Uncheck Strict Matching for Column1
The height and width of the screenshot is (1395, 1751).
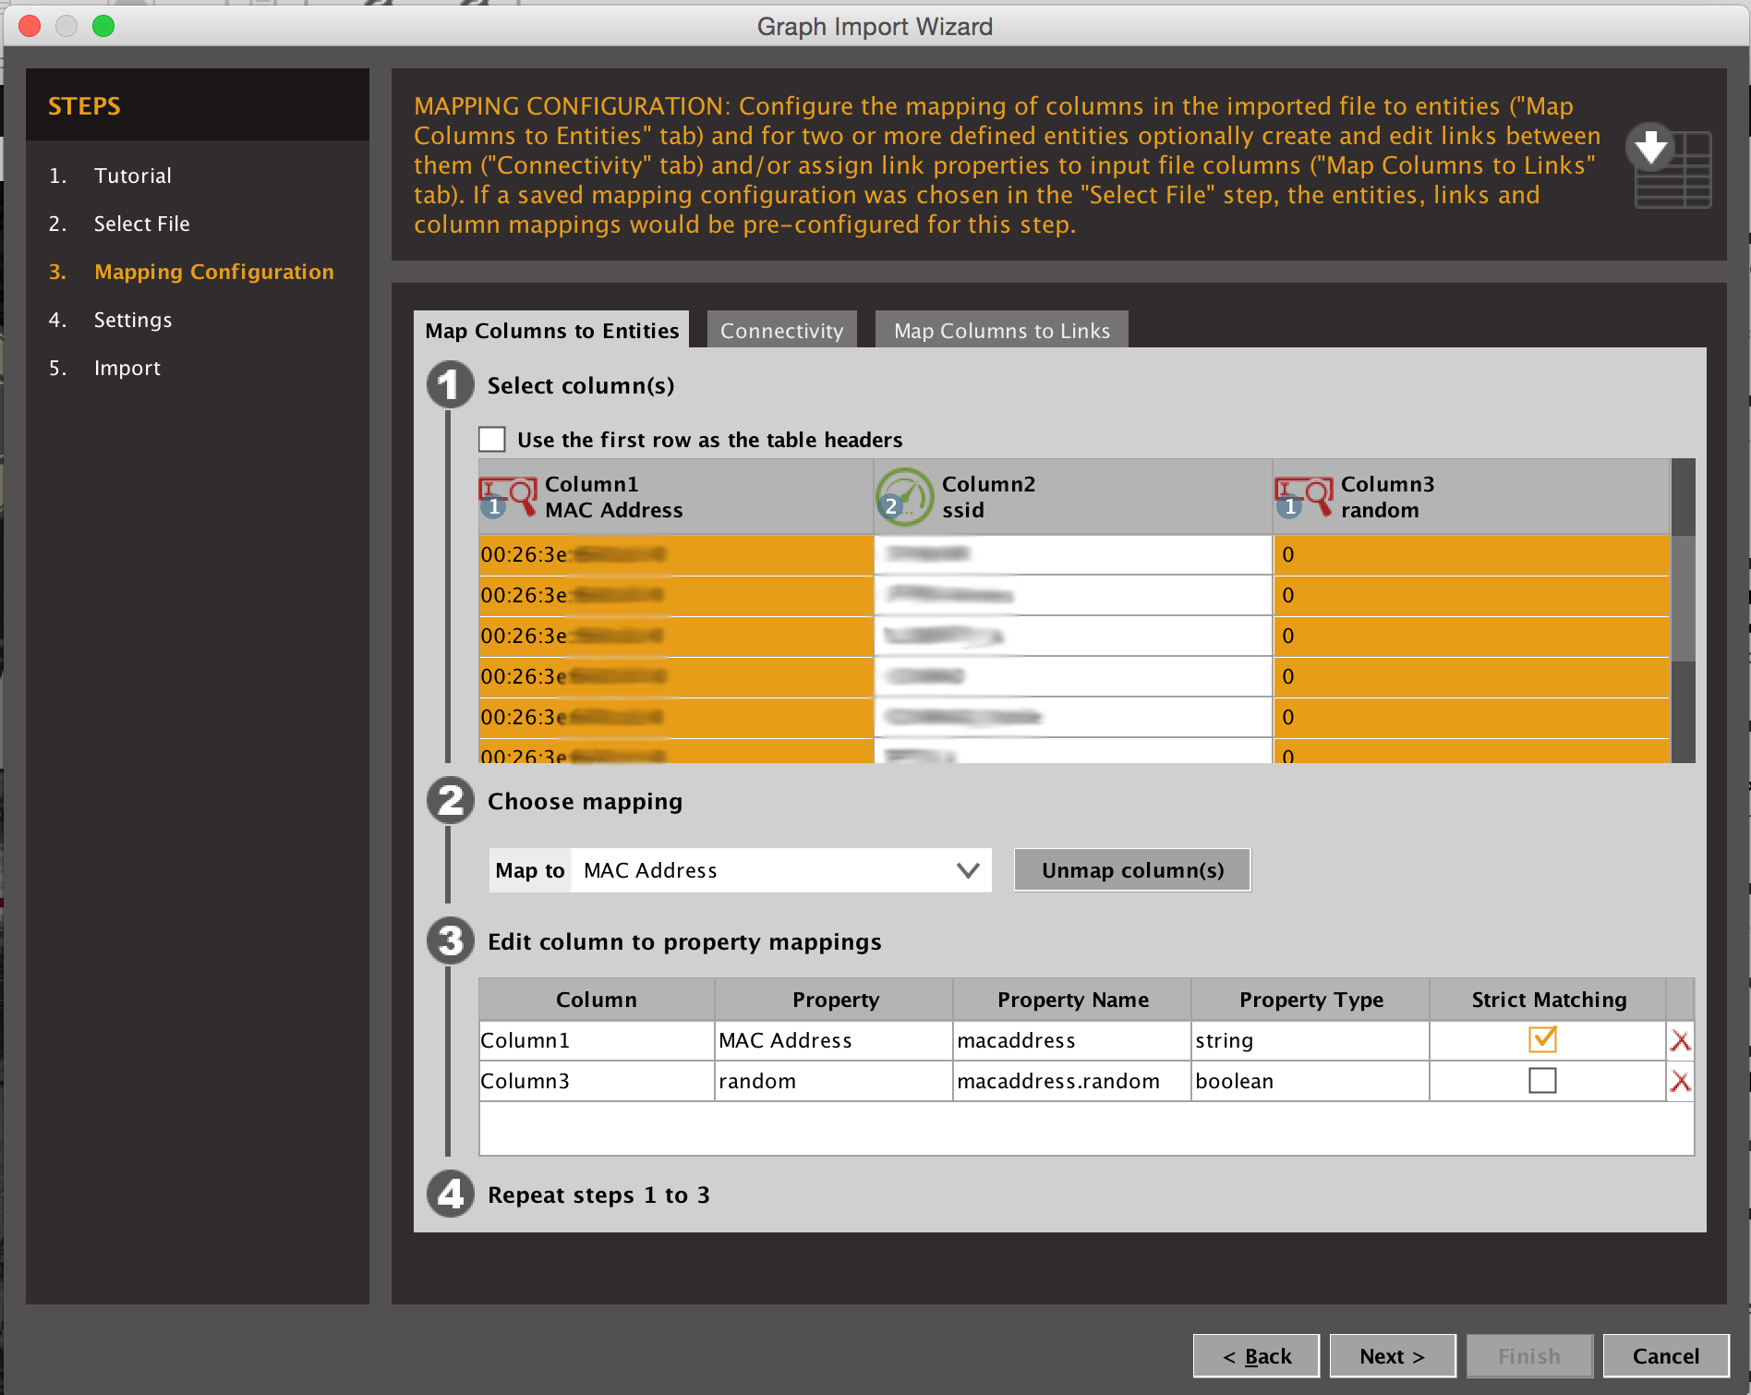click(x=1542, y=1040)
